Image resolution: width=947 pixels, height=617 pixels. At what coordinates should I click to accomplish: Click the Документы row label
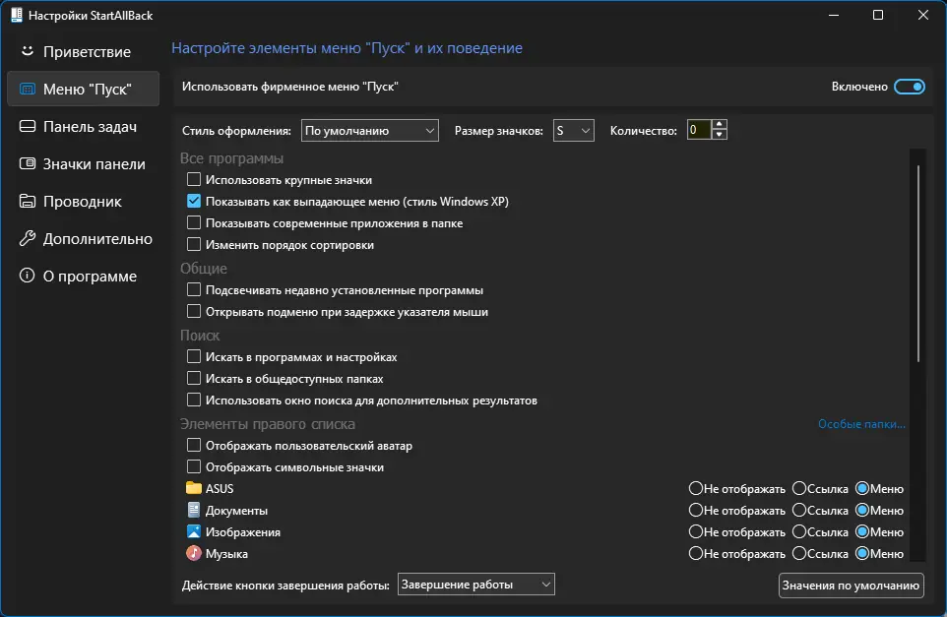pyautogui.click(x=236, y=511)
